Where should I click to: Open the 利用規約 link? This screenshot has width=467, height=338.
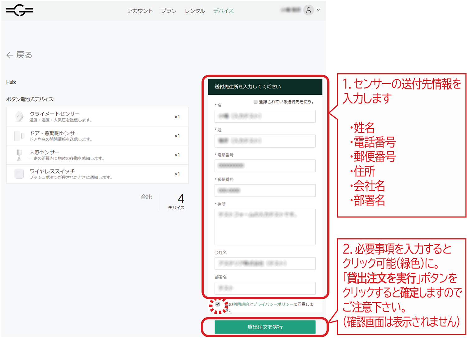pos(241,304)
